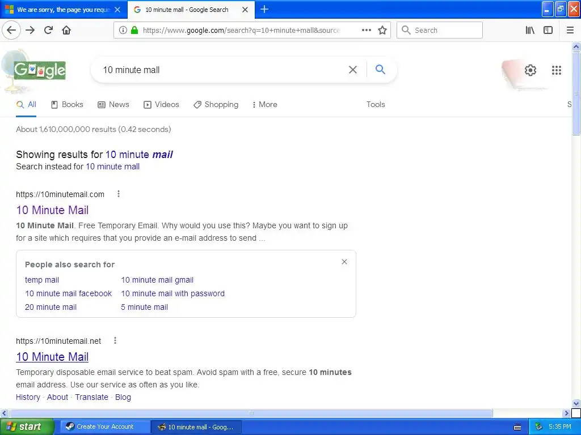Open the browser home page
This screenshot has height=435, width=581.
pyautogui.click(x=66, y=31)
